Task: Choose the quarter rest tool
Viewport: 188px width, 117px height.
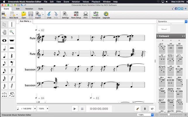Action: tap(12, 56)
